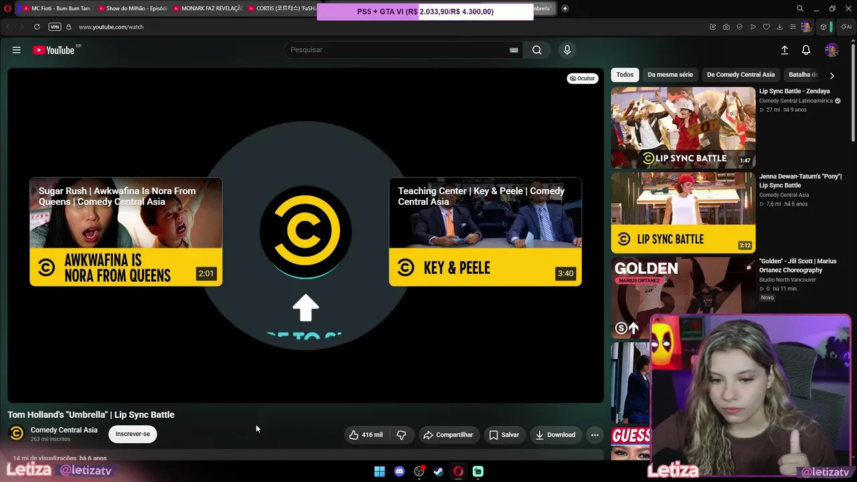Screen dimensions: 857x482
Task: Go to the YouTube home logo
Action: click(54, 50)
